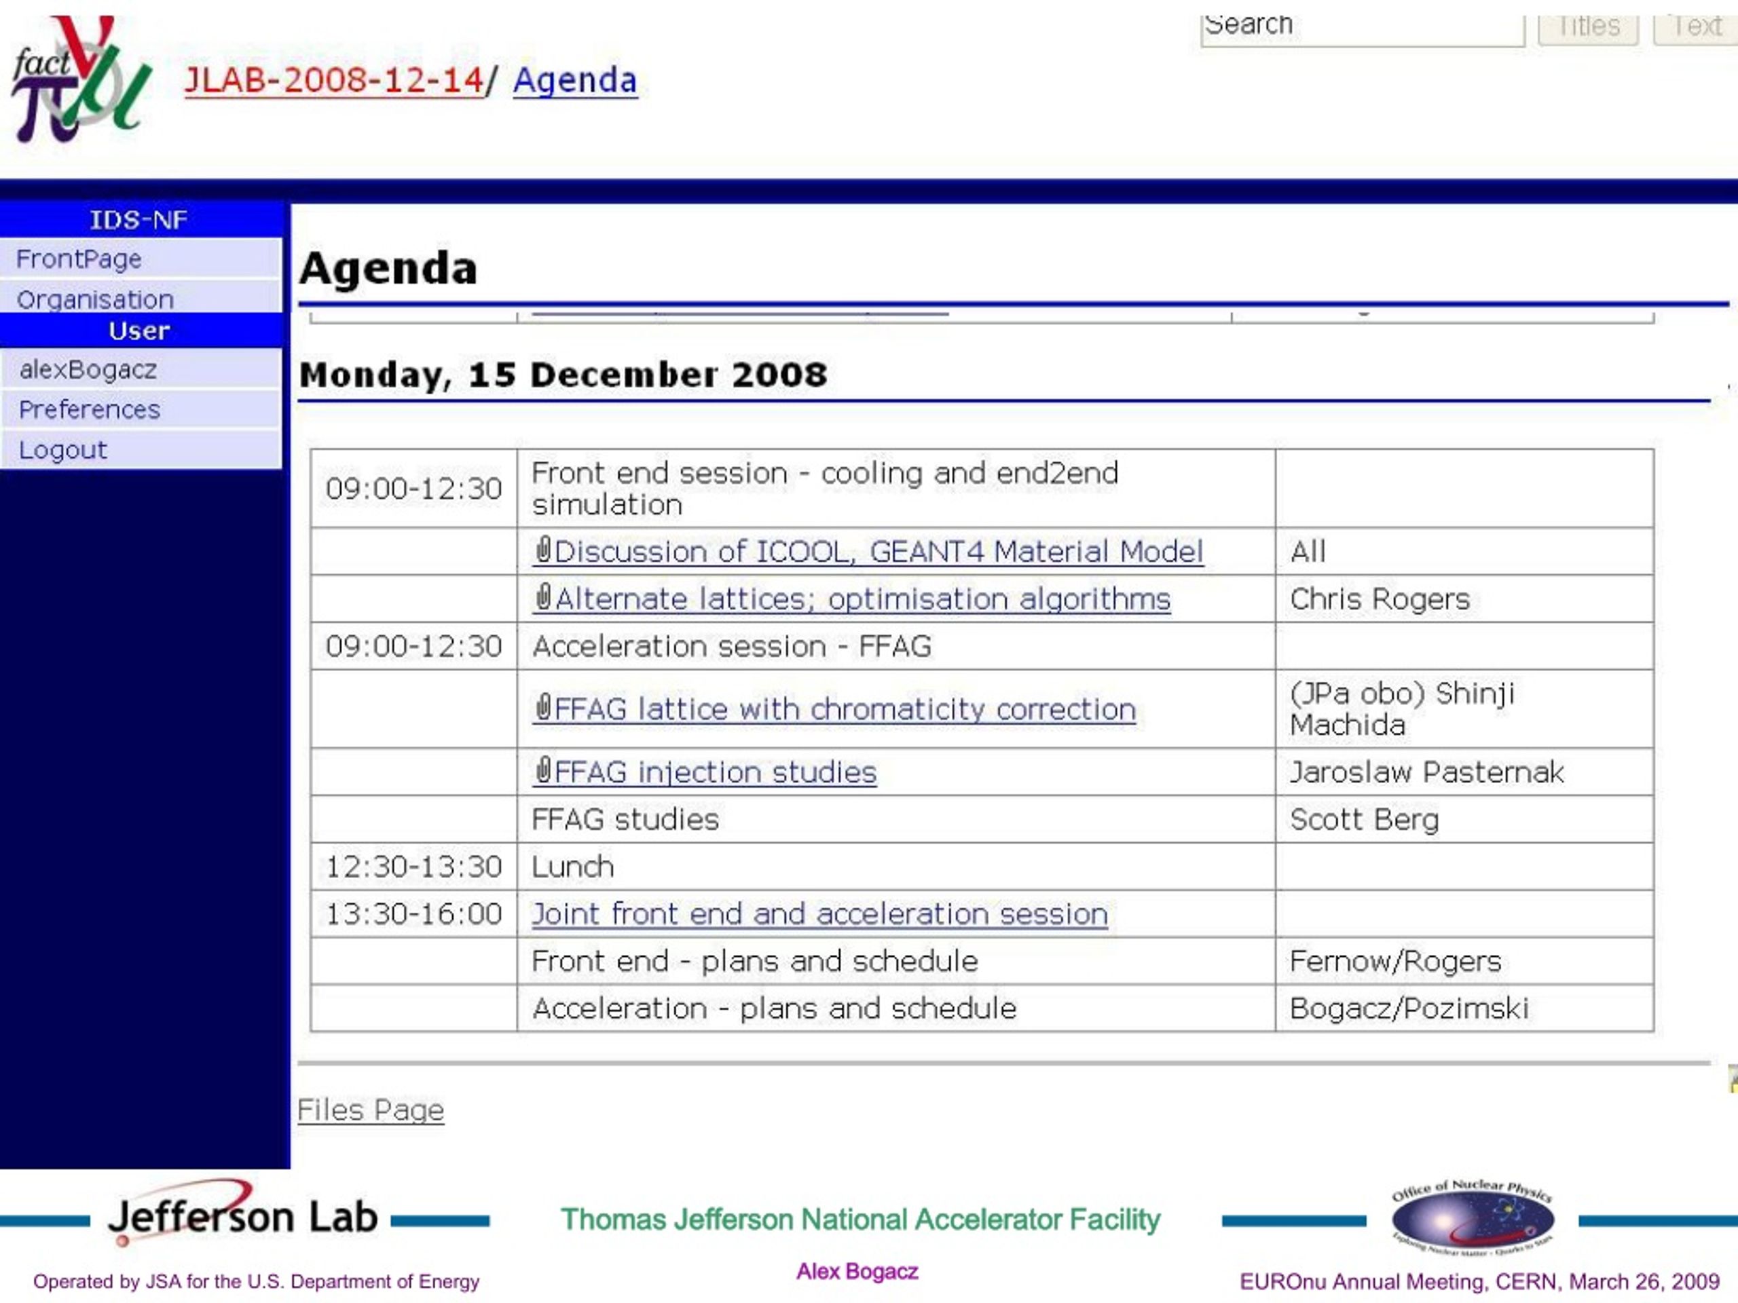Click heading Monday, 15 December 2008
This screenshot has height=1303, width=1738.
(563, 375)
